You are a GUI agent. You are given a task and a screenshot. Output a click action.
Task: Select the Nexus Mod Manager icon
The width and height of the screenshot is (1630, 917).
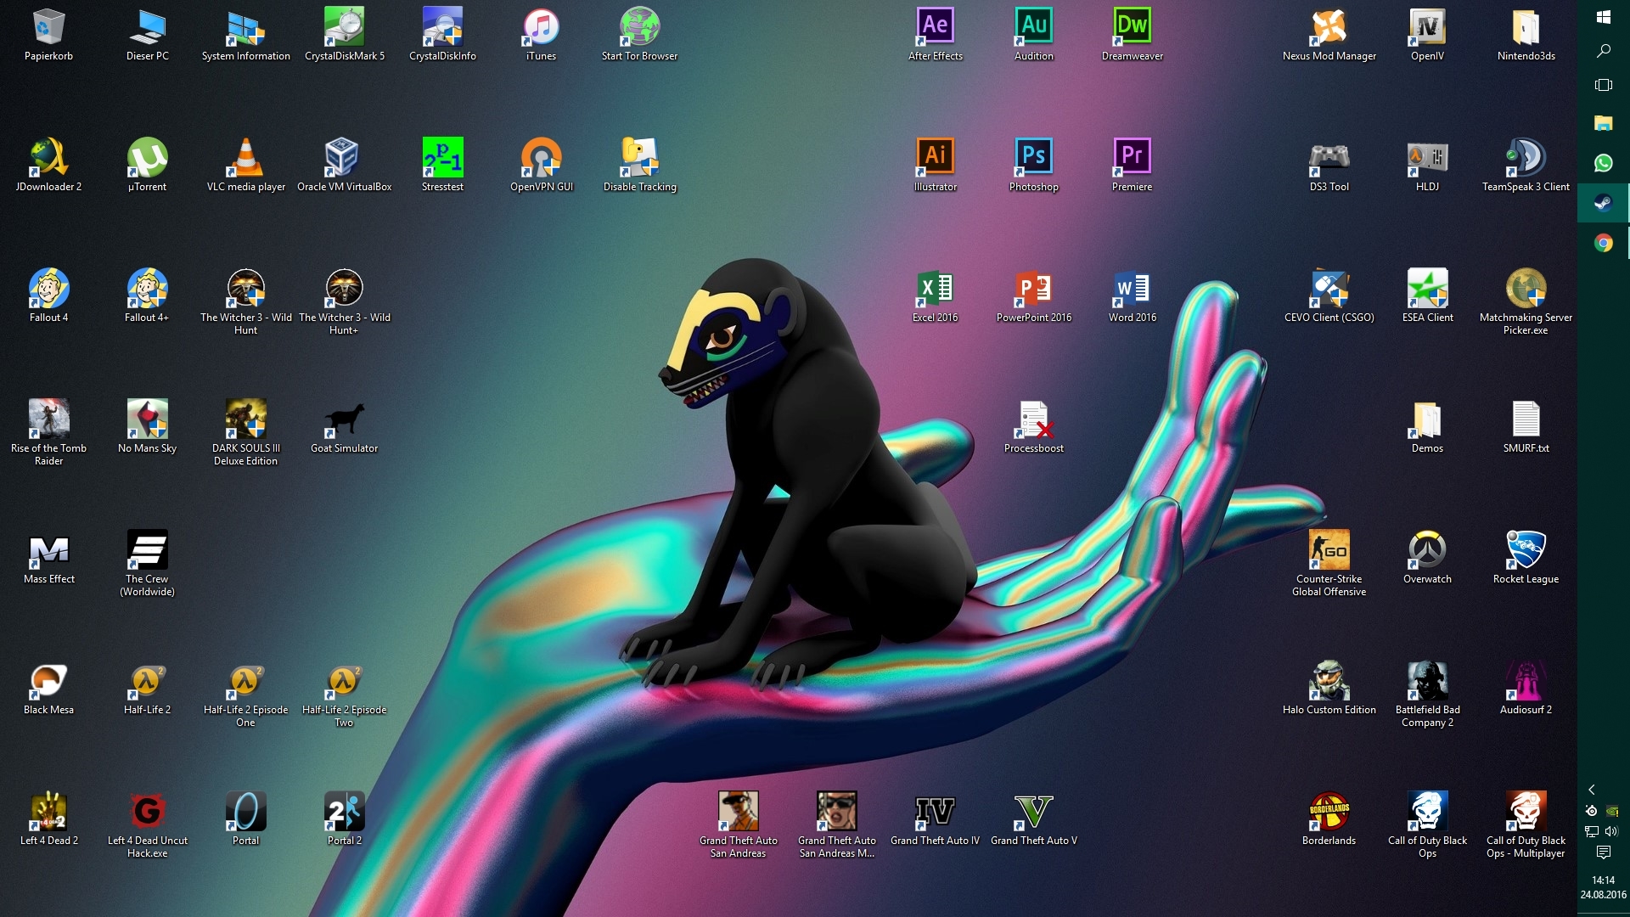point(1329,27)
